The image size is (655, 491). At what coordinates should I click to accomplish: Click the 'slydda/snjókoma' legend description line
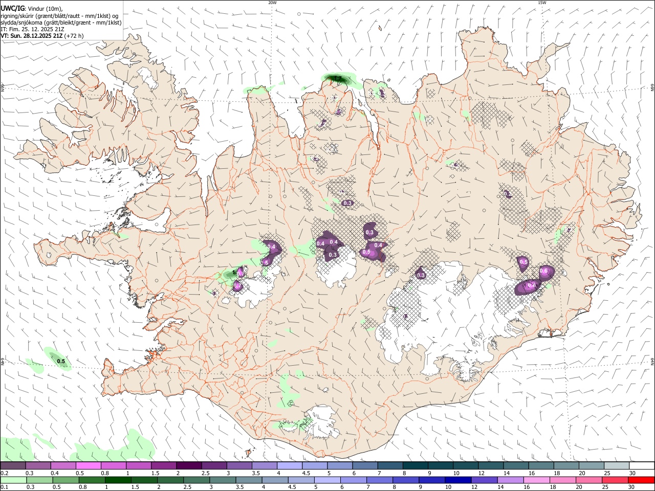[x=61, y=23]
